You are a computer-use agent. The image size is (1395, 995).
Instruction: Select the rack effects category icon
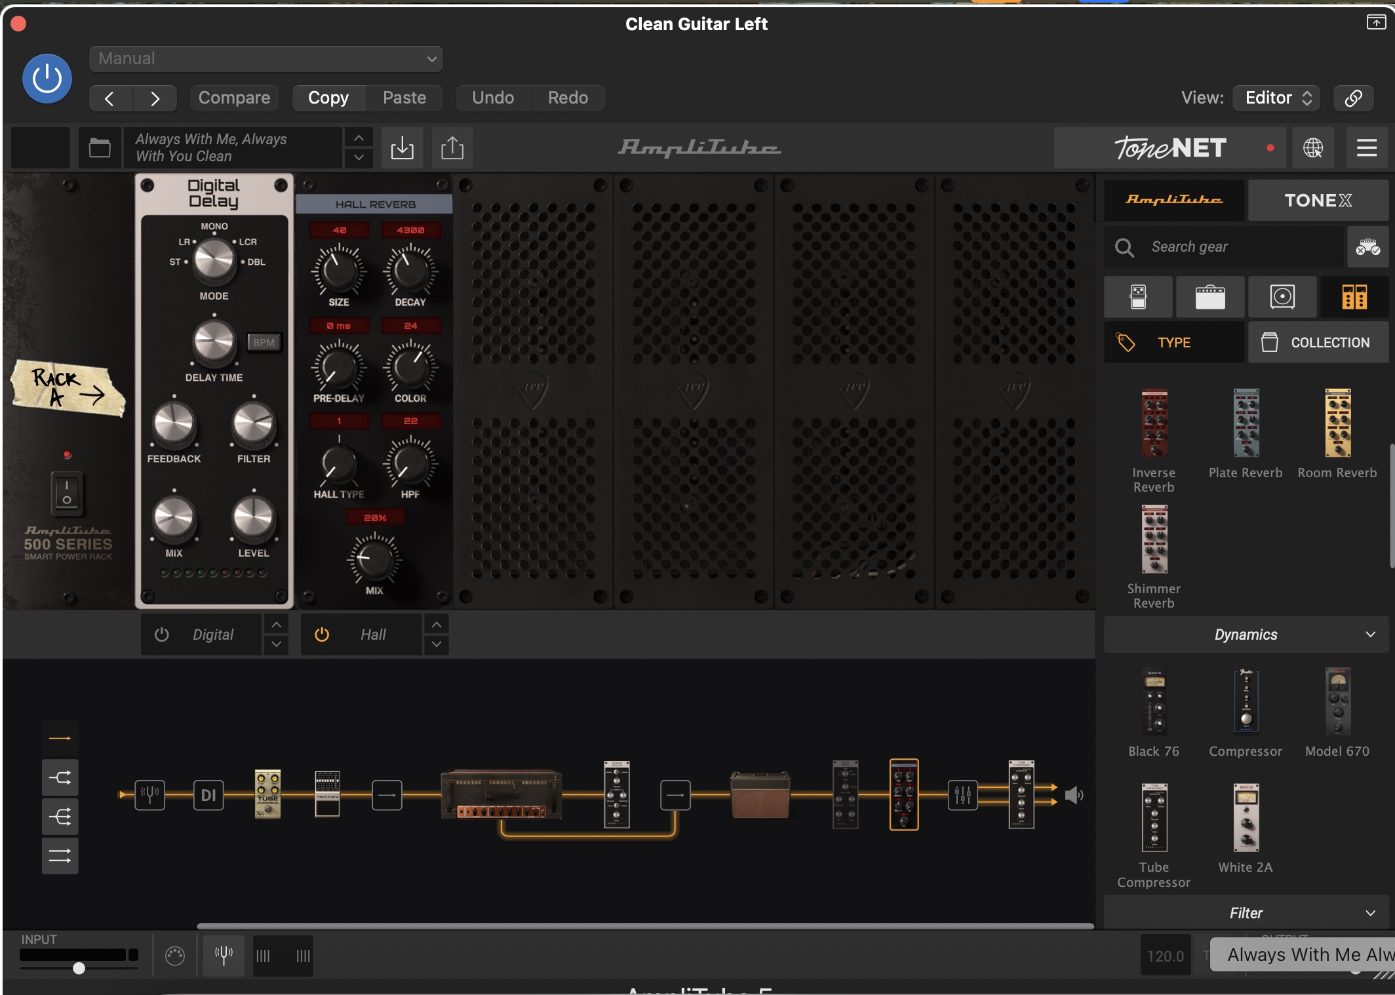tap(1354, 297)
